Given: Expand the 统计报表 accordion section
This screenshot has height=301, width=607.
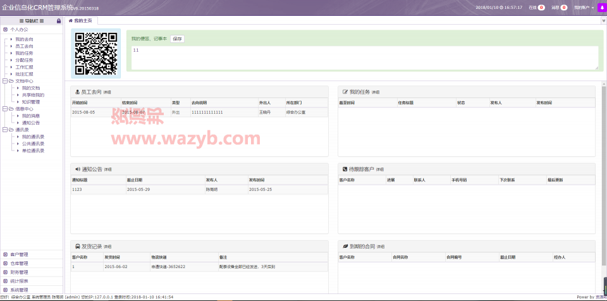Looking at the screenshot, I should click(32, 281).
